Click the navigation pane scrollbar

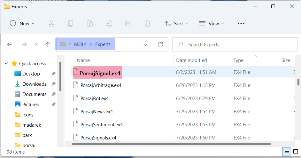click(60, 76)
